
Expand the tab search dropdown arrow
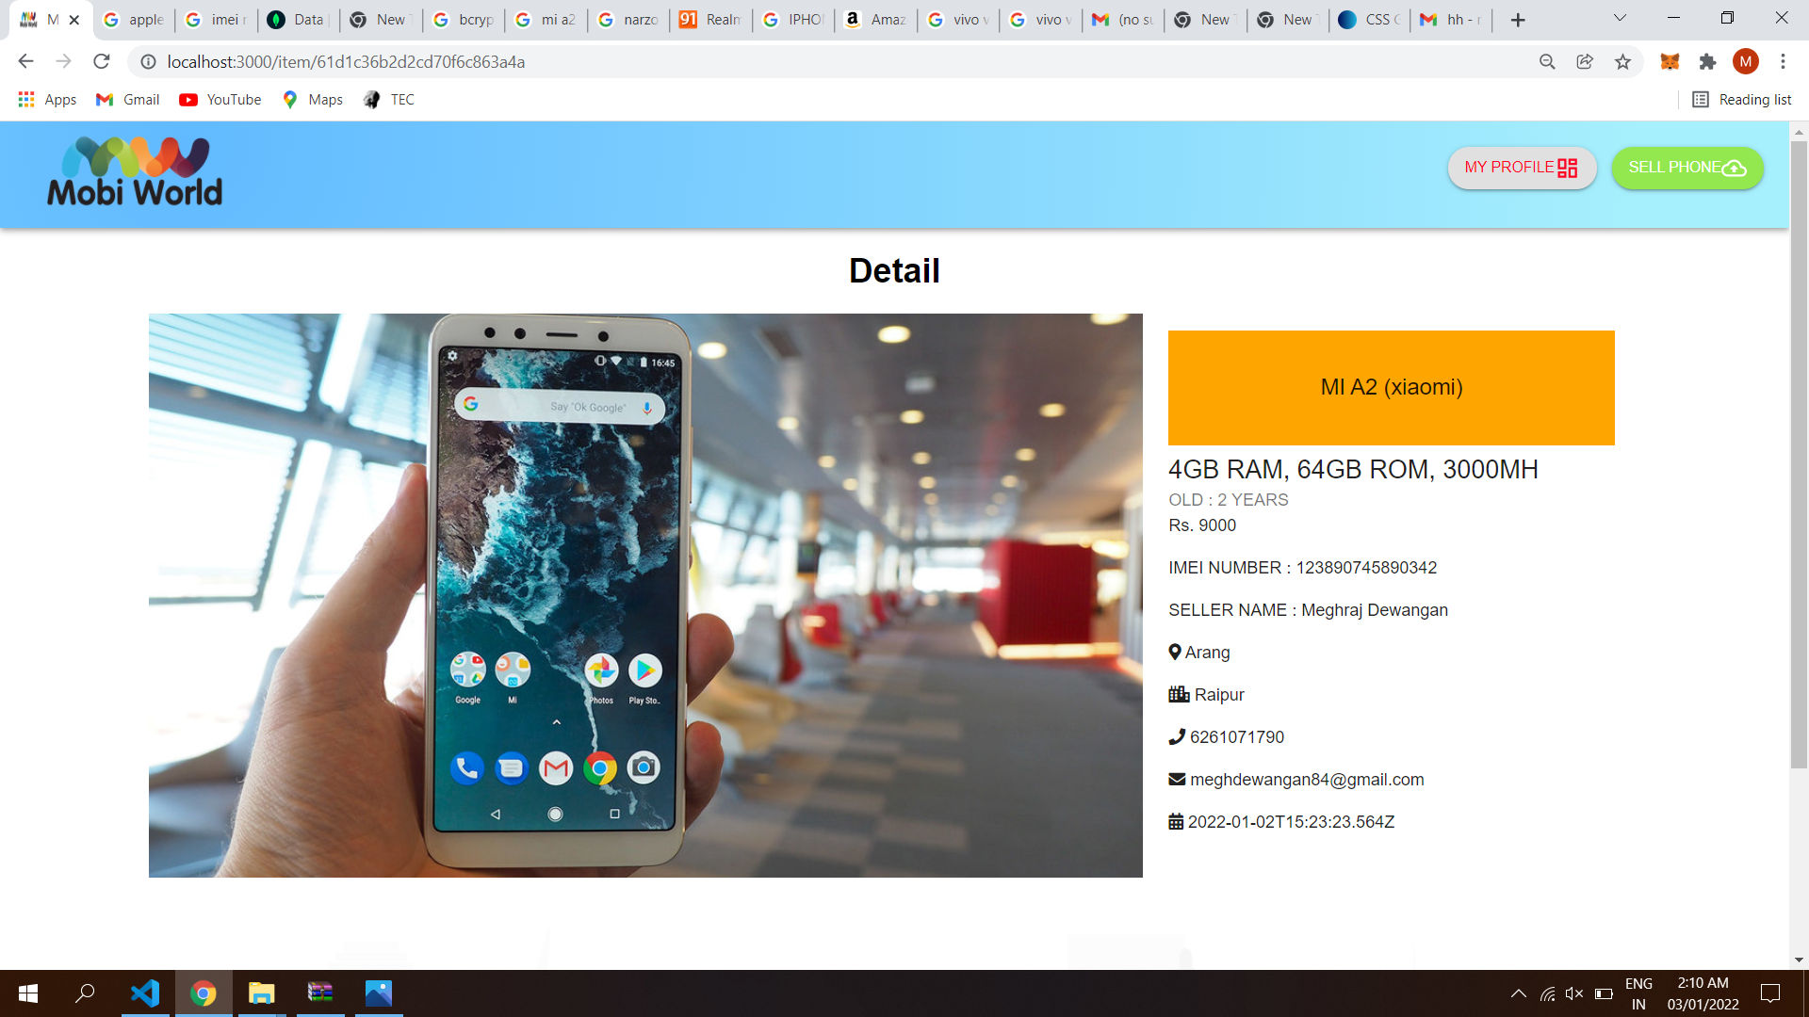coord(1620,19)
